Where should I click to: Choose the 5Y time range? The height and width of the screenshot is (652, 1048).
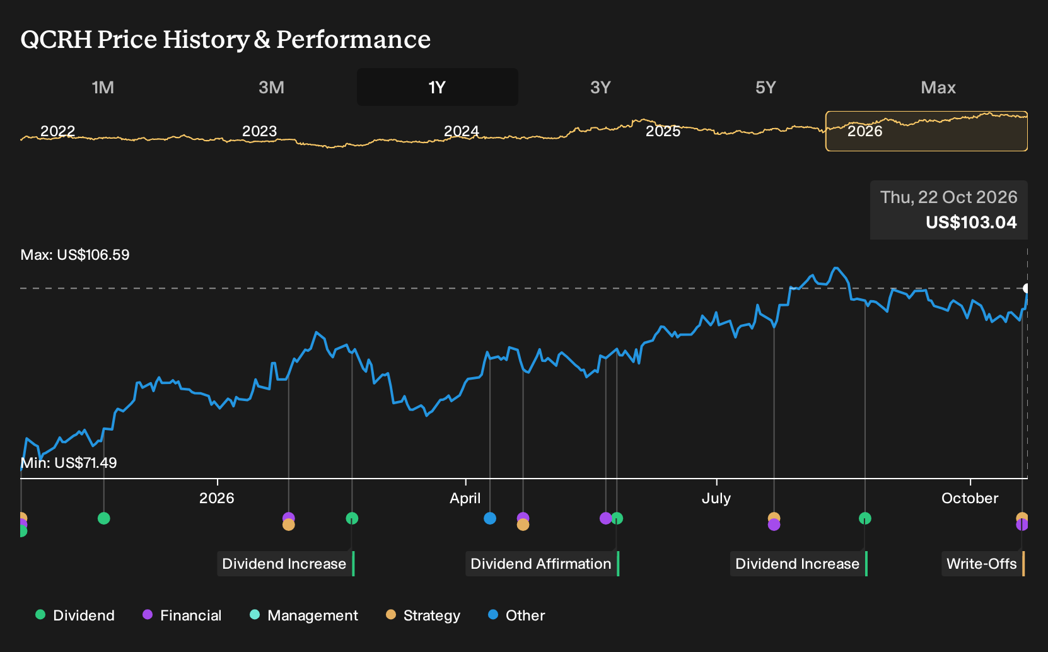pos(766,87)
